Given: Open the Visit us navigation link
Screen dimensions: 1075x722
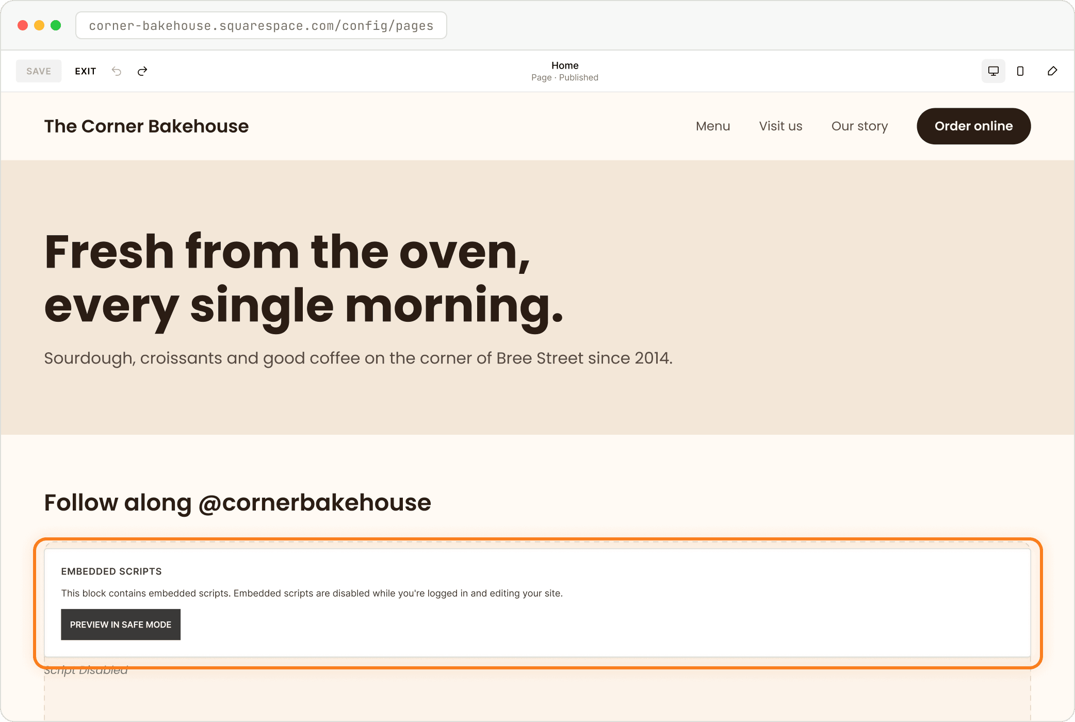Looking at the screenshot, I should tap(780, 126).
